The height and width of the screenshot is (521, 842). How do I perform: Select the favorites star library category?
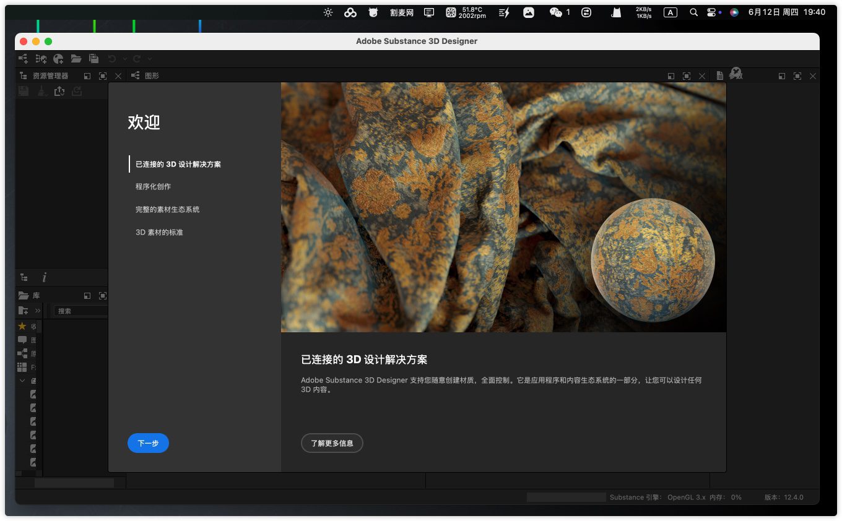tap(22, 326)
